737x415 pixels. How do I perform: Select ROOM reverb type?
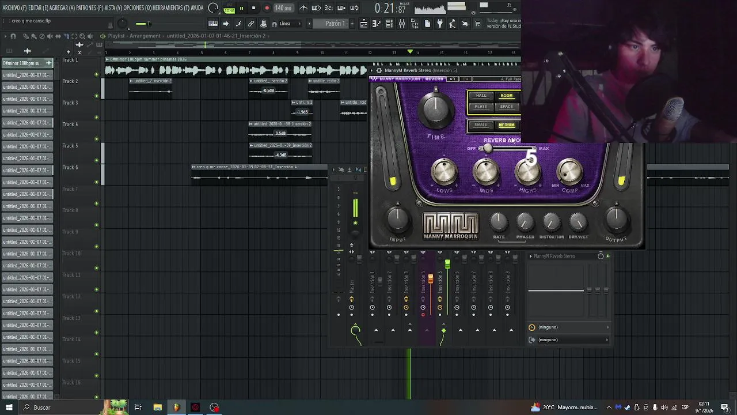click(507, 96)
